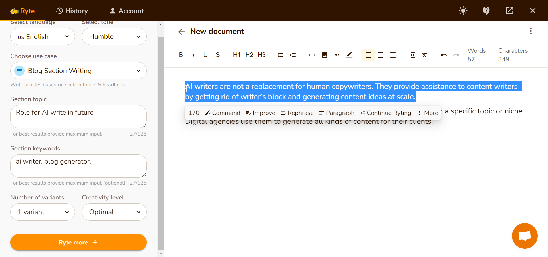Insert an image into the document
This screenshot has height=257, width=548.
[x=325, y=55]
